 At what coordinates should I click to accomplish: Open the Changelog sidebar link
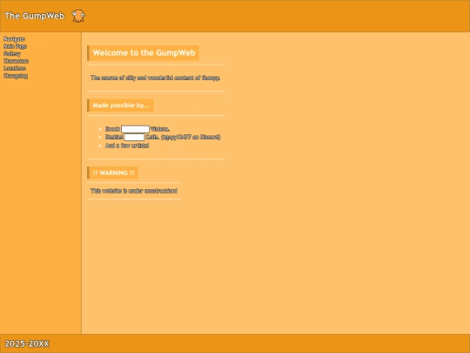(x=16, y=76)
